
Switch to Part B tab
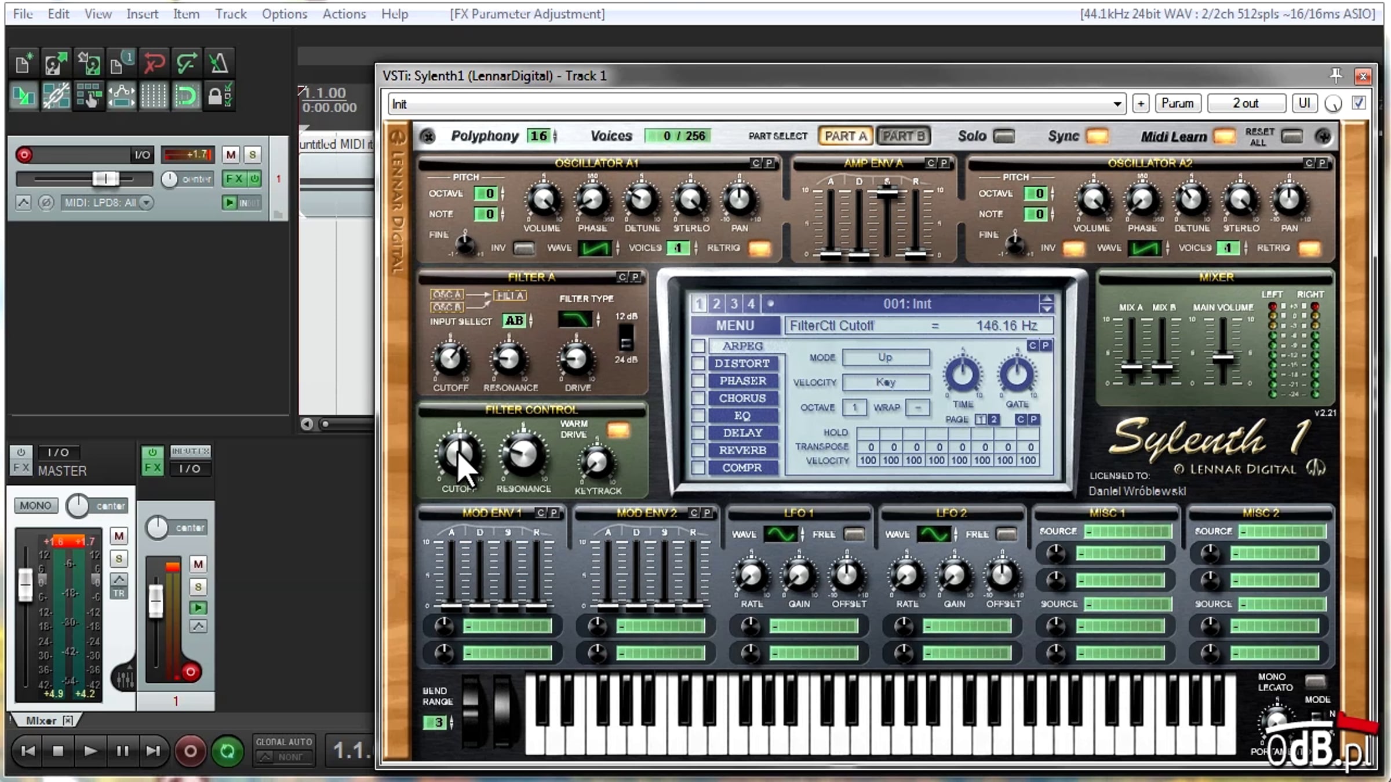(x=903, y=136)
